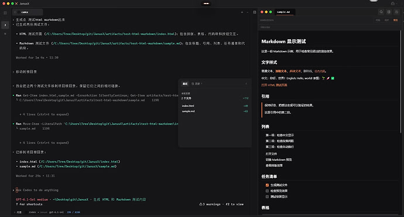Click the '文字样式' heading in preview

coord(269,63)
